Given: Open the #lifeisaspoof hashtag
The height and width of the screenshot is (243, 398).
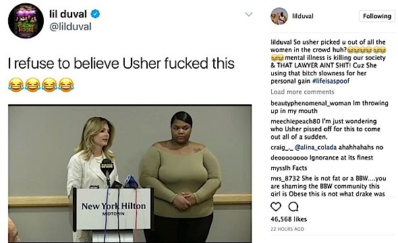Looking at the screenshot, I should [x=331, y=81].
